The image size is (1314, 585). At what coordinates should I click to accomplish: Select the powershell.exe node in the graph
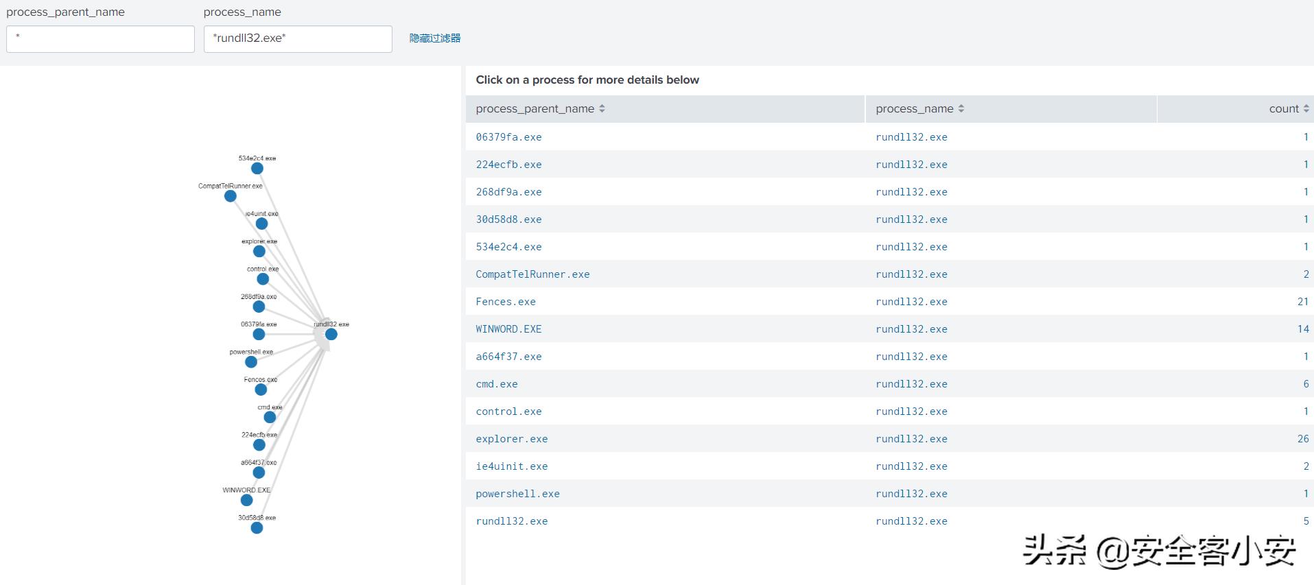[251, 362]
